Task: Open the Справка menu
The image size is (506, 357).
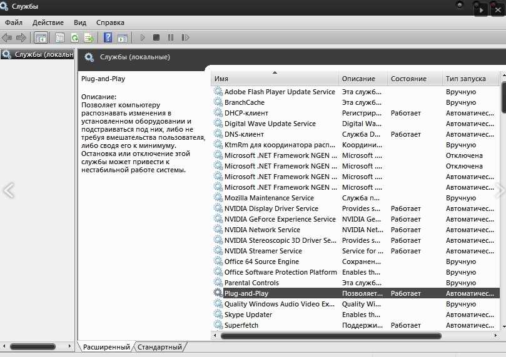Action: click(110, 22)
